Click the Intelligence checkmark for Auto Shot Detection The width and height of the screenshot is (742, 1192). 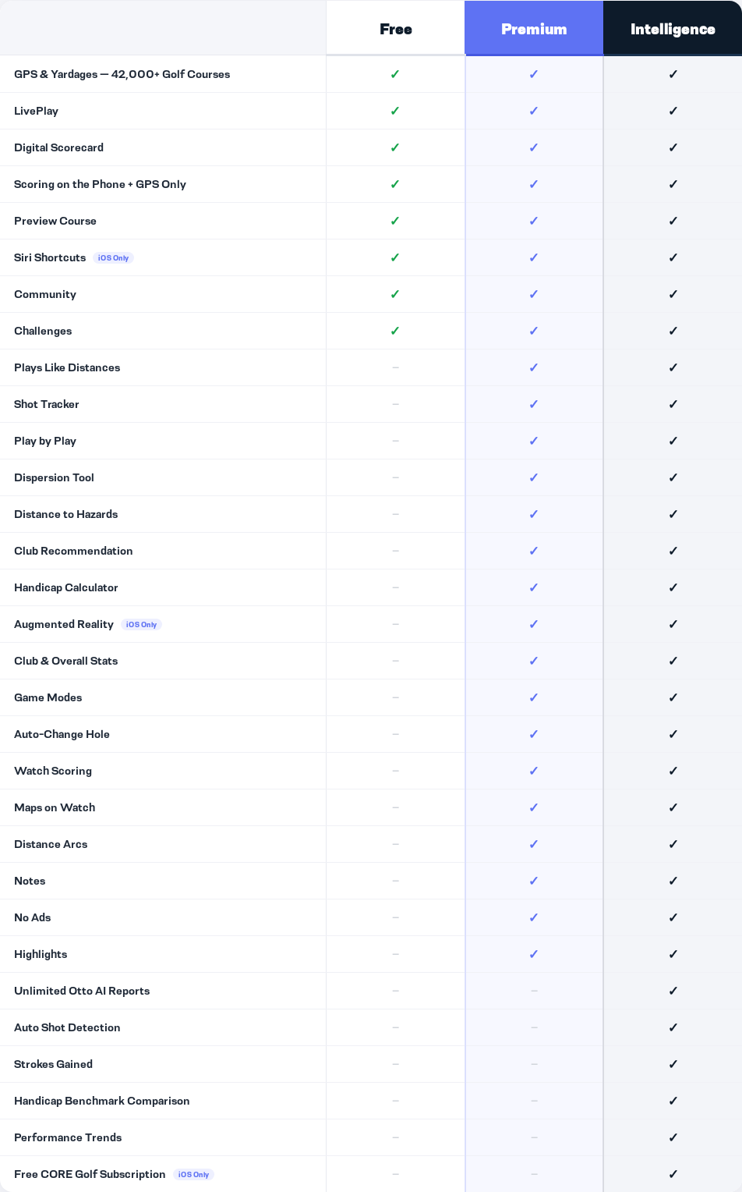[673, 1027]
